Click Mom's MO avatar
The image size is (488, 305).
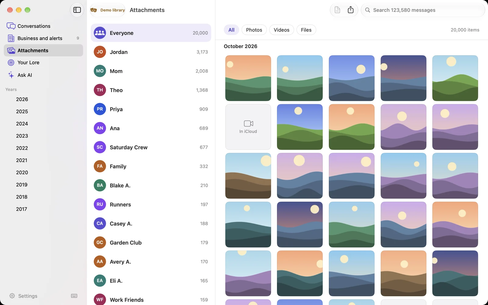click(x=100, y=71)
